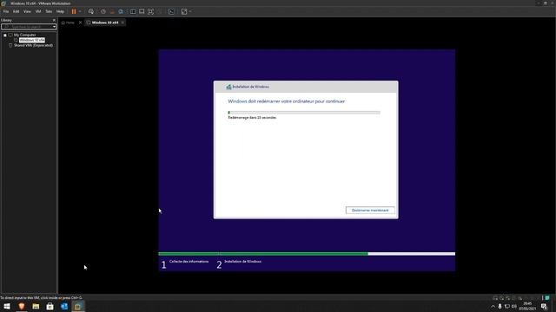Screen dimensions: 556x312
Task: Click step 1 Collecte des informations
Action: coord(185,264)
